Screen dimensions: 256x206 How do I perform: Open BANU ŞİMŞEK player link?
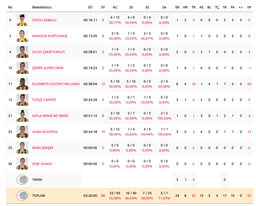(43, 148)
